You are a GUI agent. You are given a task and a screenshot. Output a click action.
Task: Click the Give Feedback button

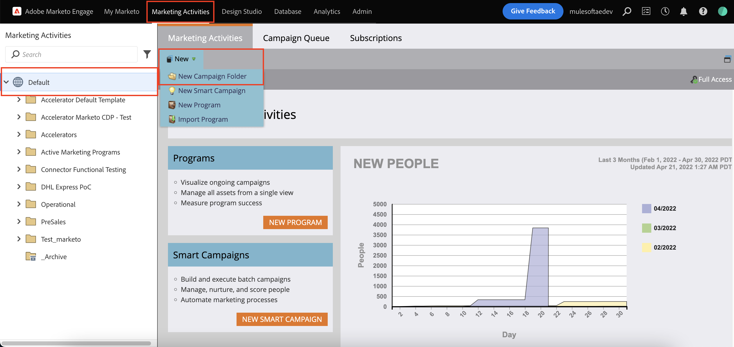(x=533, y=11)
